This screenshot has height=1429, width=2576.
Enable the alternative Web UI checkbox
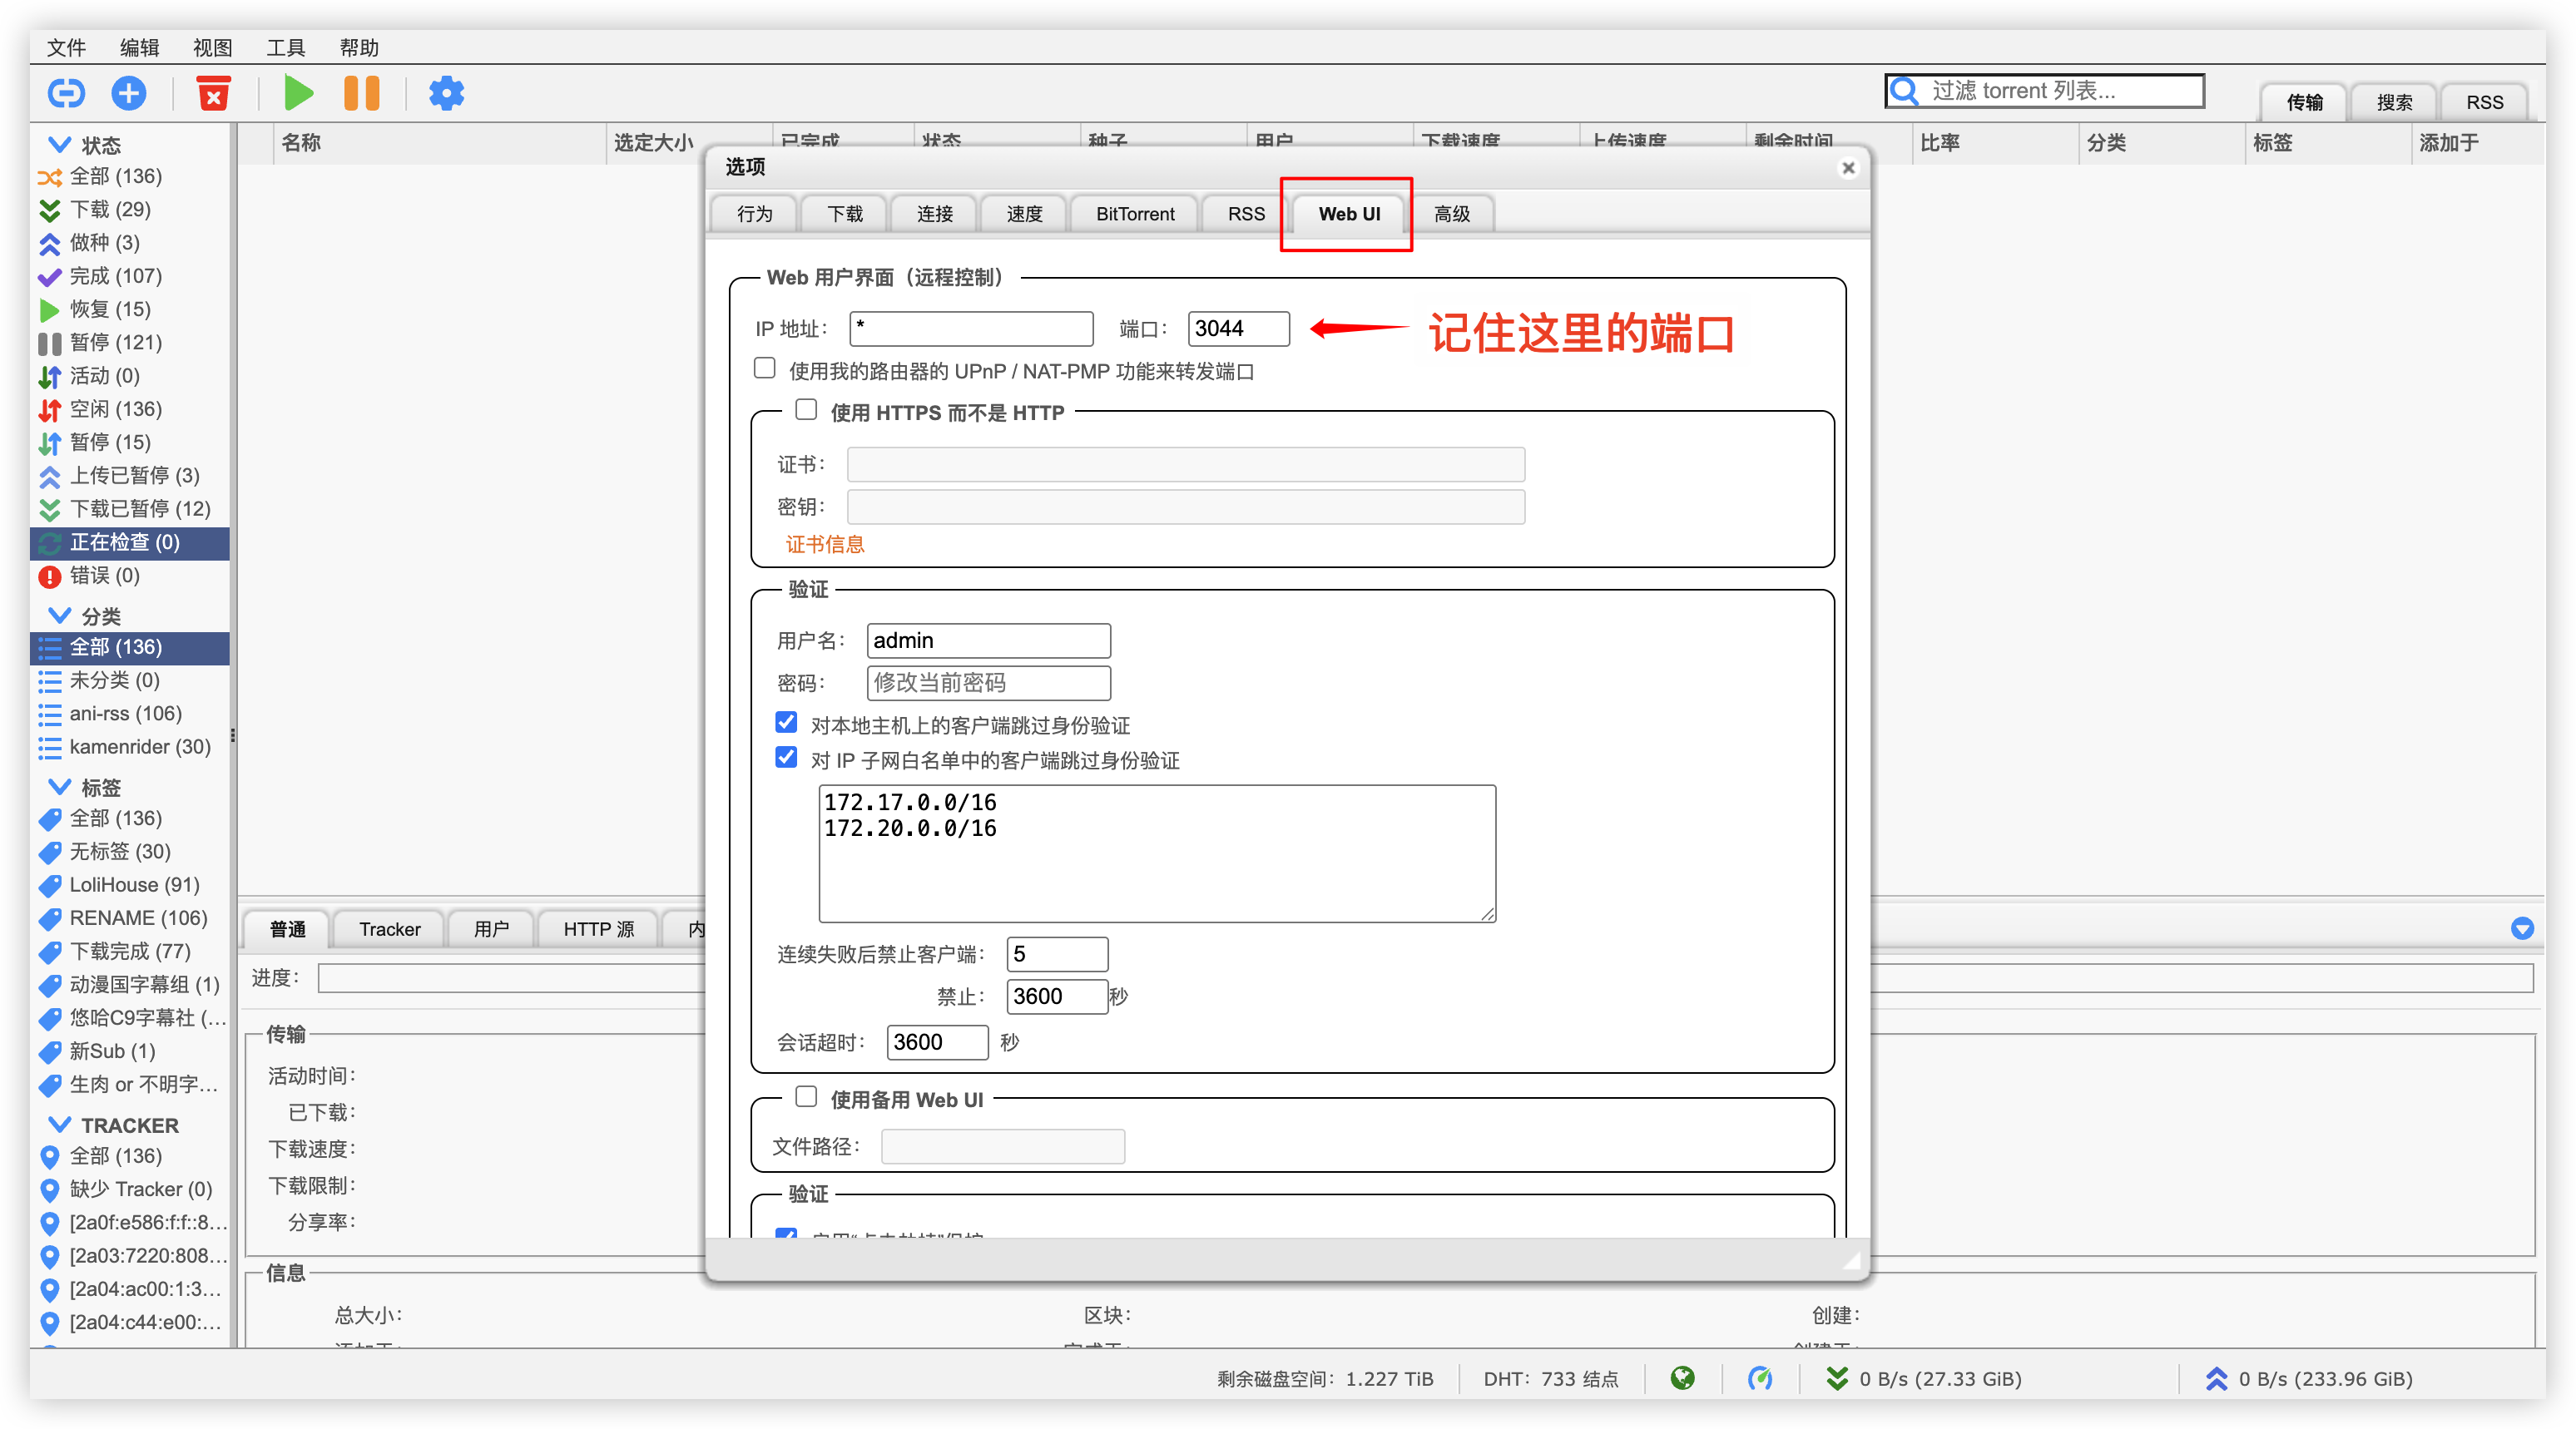(x=806, y=1097)
